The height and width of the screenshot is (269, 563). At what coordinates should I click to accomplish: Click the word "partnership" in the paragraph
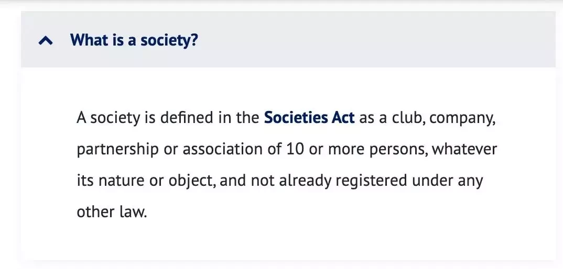point(117,150)
